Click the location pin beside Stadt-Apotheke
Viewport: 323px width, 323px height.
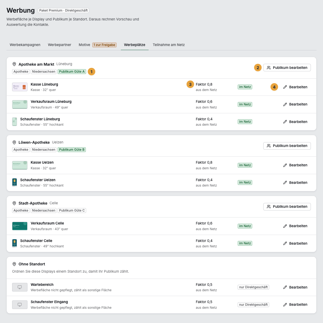click(x=14, y=203)
